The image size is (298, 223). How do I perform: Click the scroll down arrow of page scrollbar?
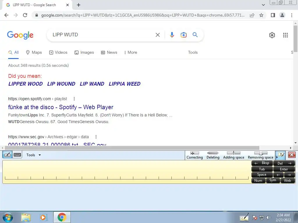(x=295, y=143)
